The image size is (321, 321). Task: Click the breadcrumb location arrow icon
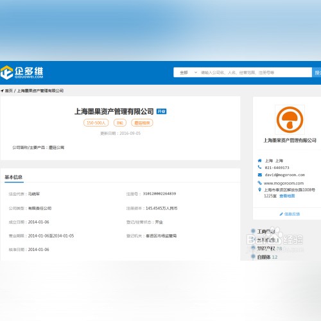click(2, 91)
